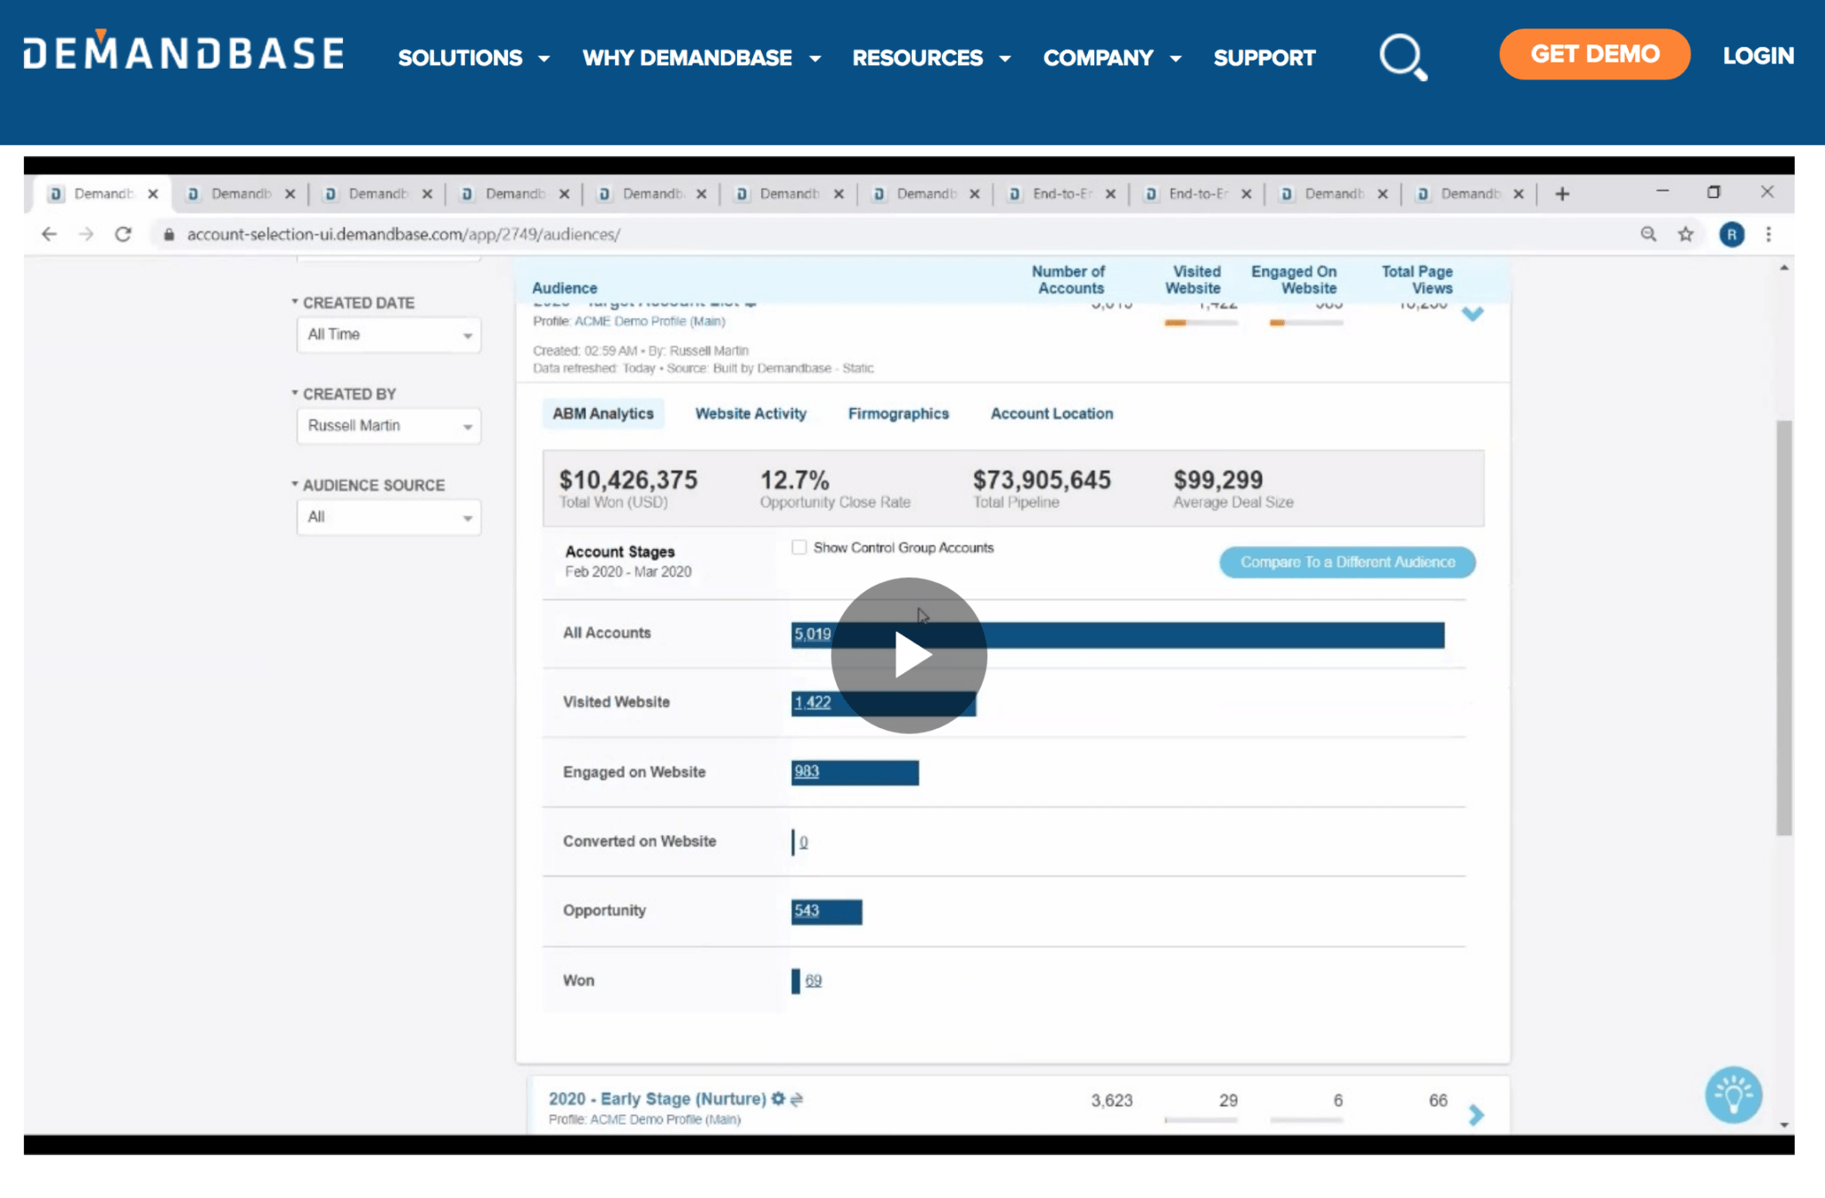The width and height of the screenshot is (1825, 1198).
Task: Open a new browser tab with plus
Action: pos(1562,193)
